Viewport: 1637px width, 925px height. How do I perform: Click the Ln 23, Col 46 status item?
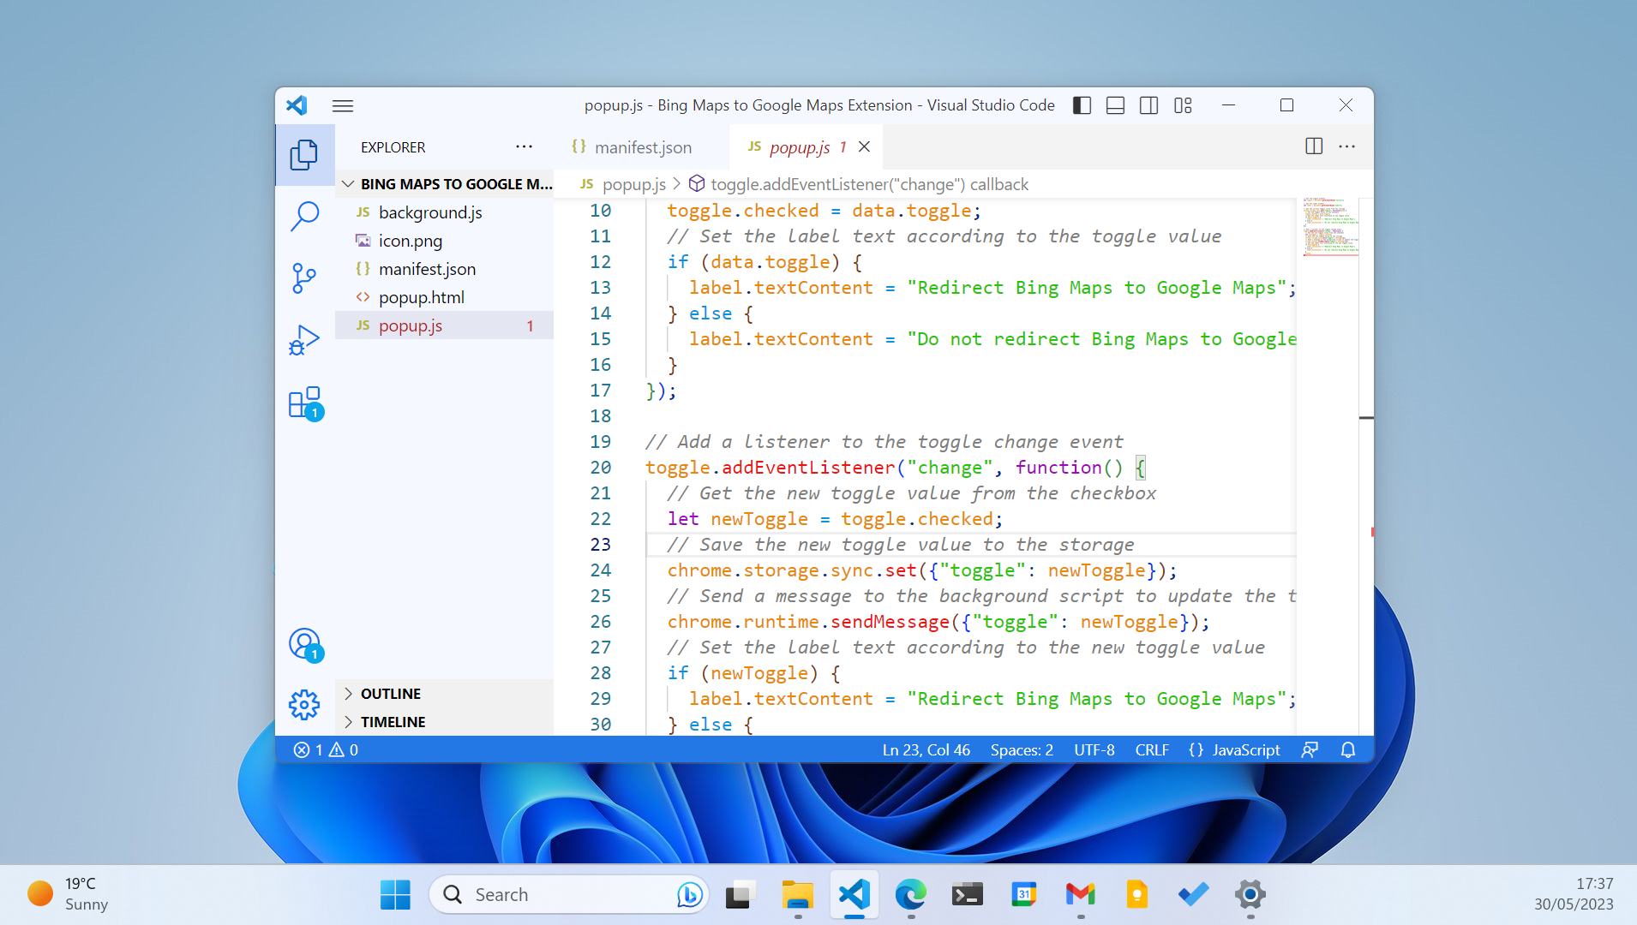[x=926, y=750]
